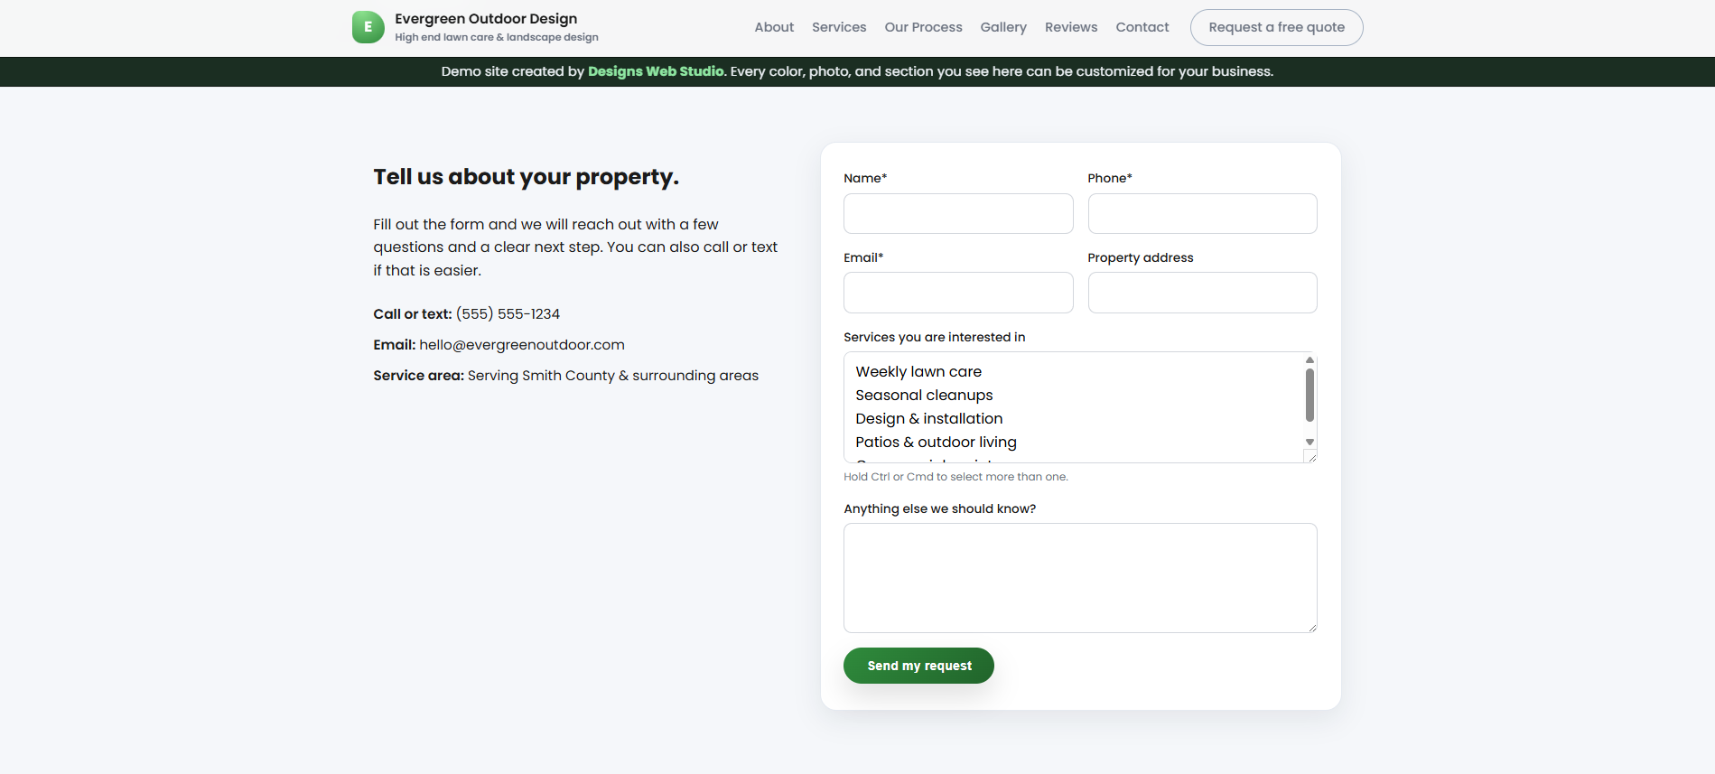Select Design & installation service option
This screenshot has height=774, width=1715.
pyautogui.click(x=928, y=418)
